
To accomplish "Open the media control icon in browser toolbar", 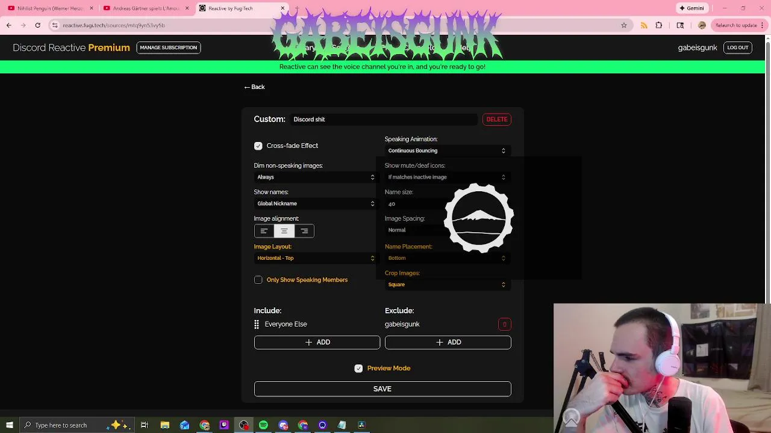I will coord(681,25).
